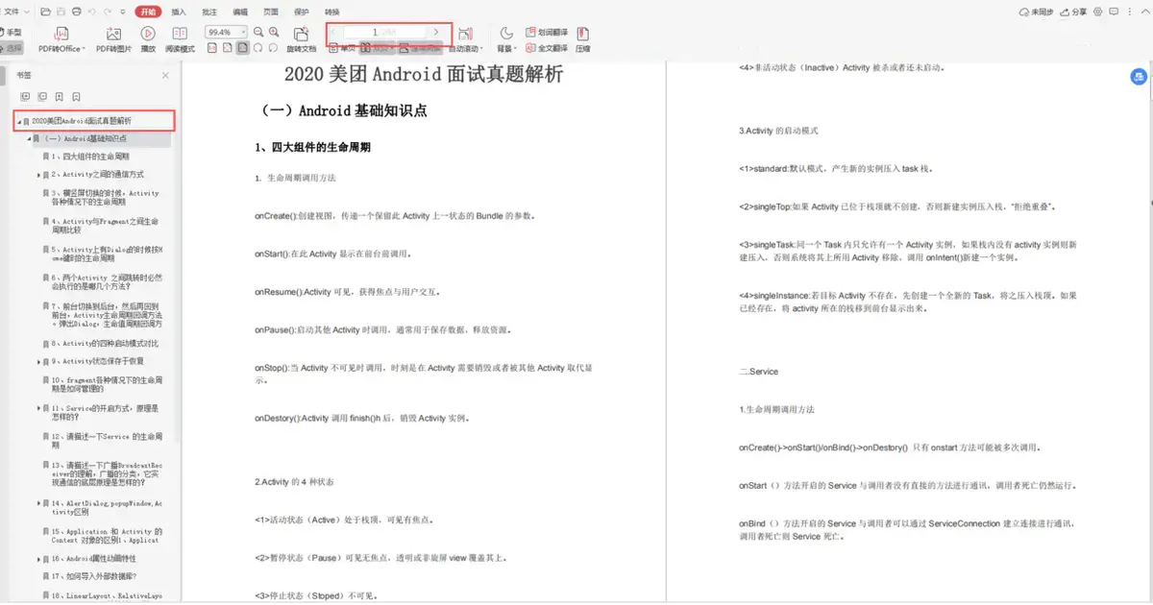The height and width of the screenshot is (605, 1153).
Task: Switch to the 页面 tab
Action: [271, 12]
